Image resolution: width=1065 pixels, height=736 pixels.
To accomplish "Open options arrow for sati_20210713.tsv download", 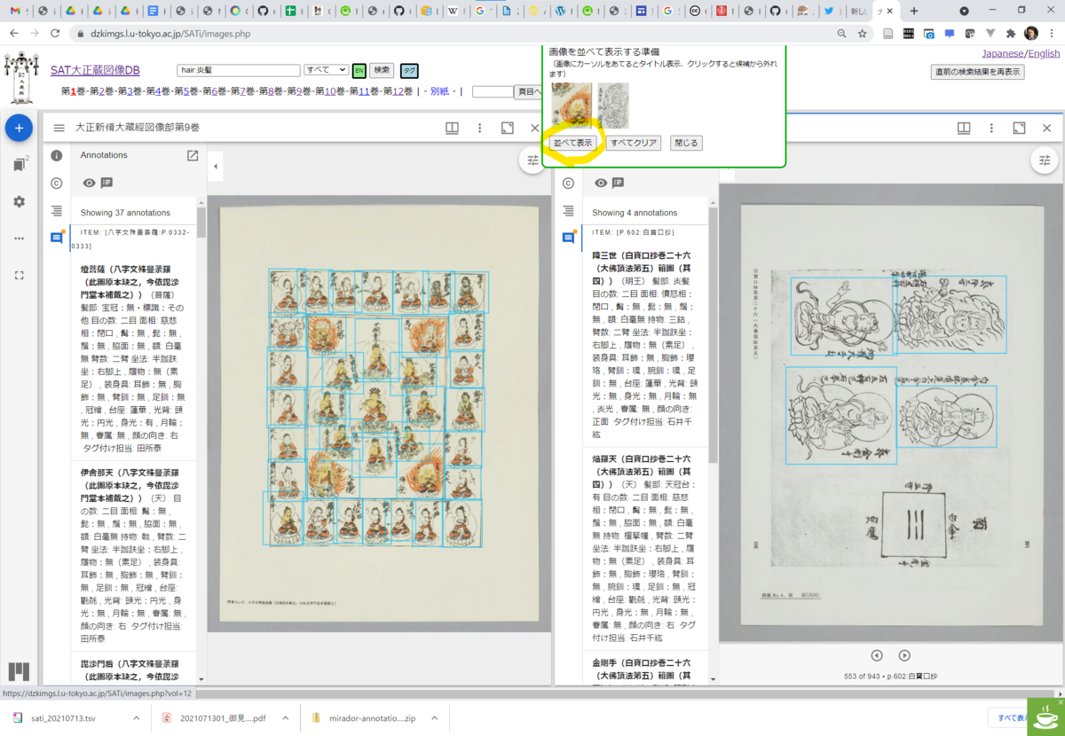I will 137,717.
